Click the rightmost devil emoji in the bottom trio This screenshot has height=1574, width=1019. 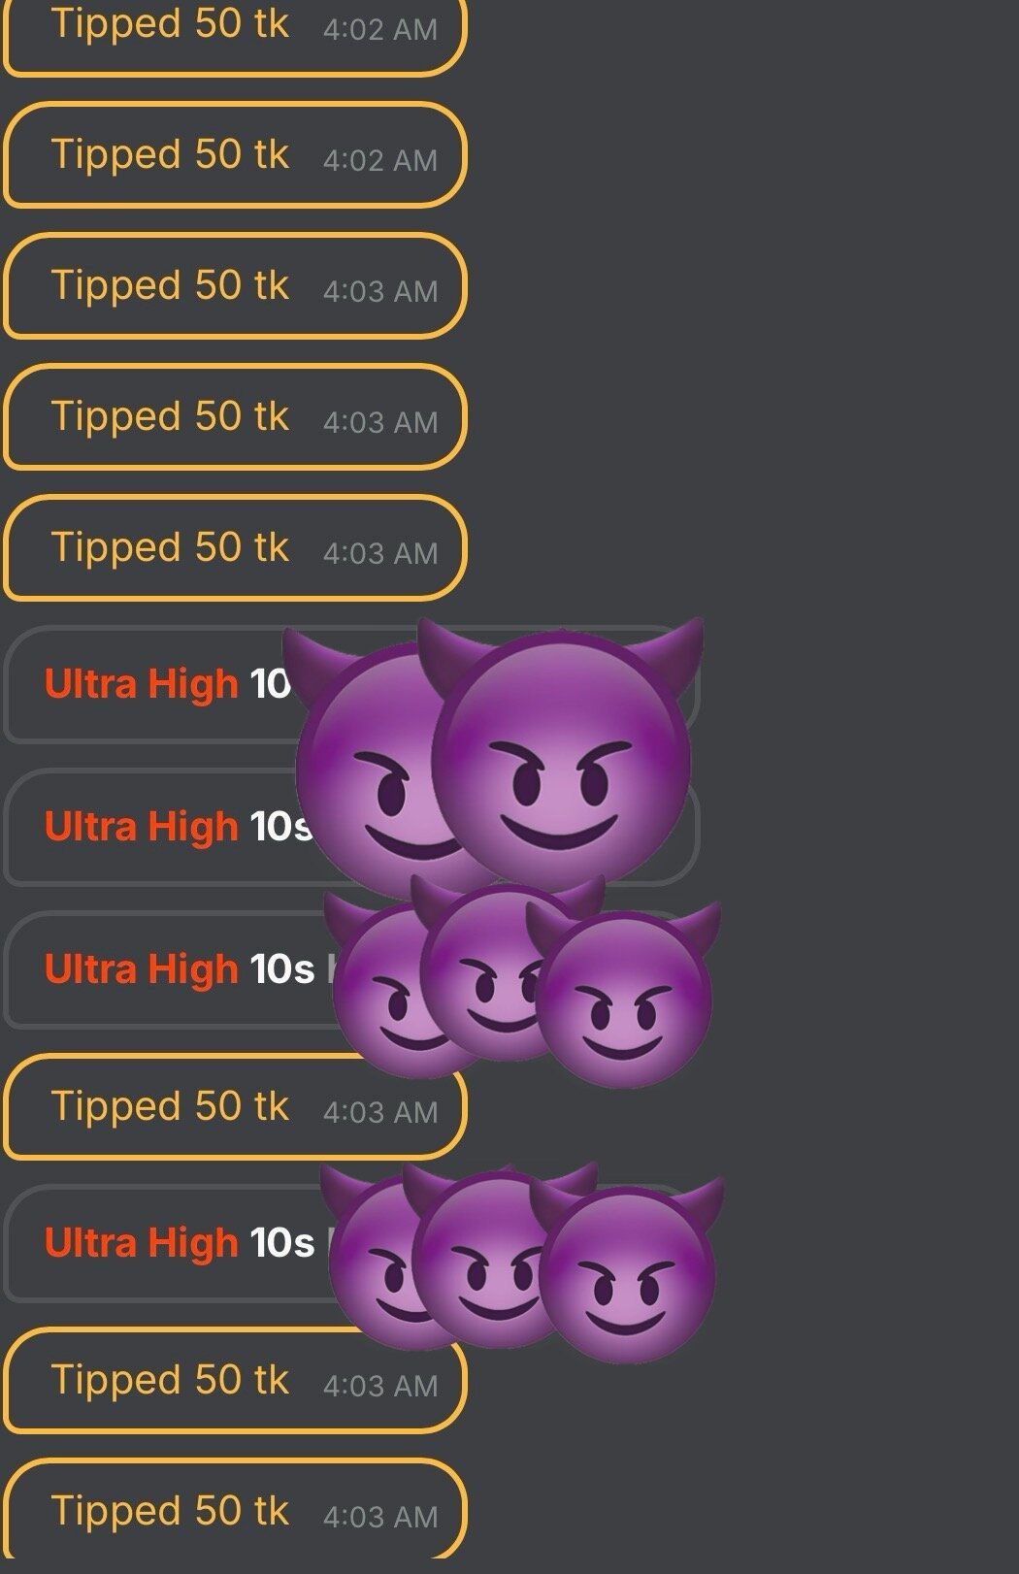tap(628, 1269)
